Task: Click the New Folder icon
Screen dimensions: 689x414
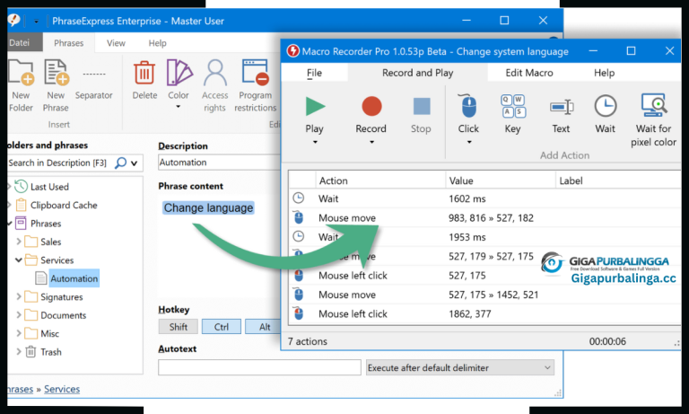Action: 21,73
